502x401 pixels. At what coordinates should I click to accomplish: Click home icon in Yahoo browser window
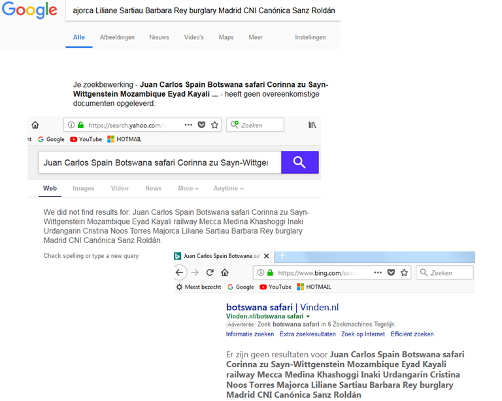pos(35,125)
